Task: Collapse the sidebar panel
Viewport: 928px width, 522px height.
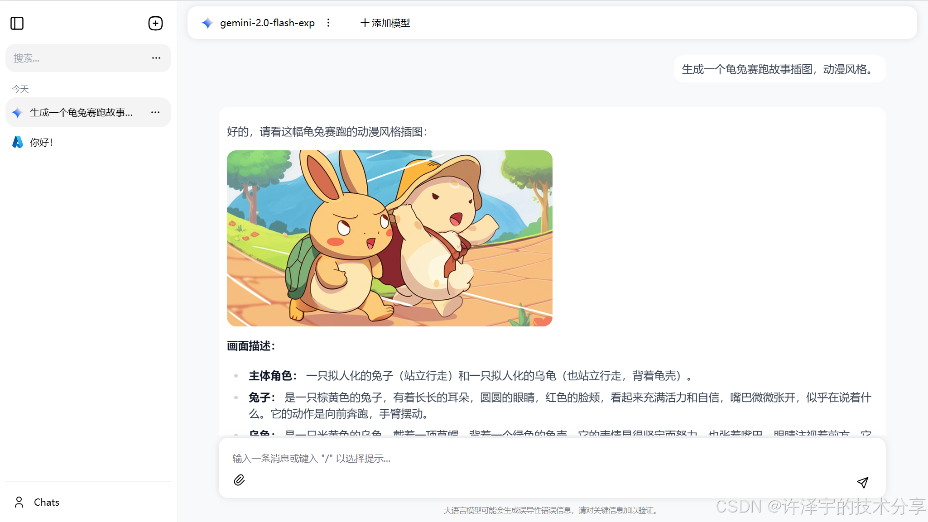Action: click(x=17, y=23)
